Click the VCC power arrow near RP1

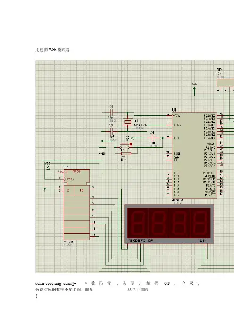coord(194,89)
